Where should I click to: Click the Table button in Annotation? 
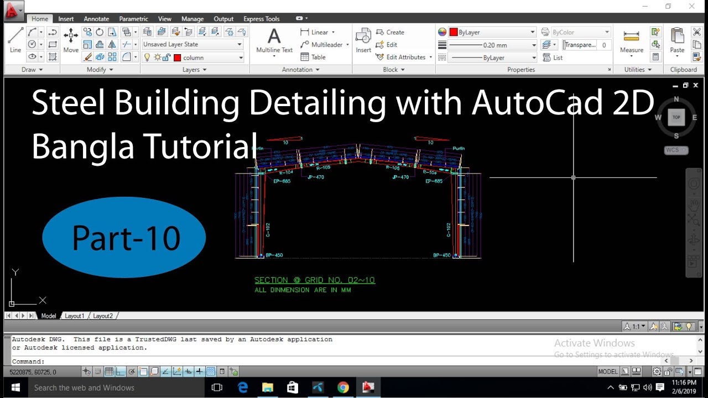pos(313,57)
